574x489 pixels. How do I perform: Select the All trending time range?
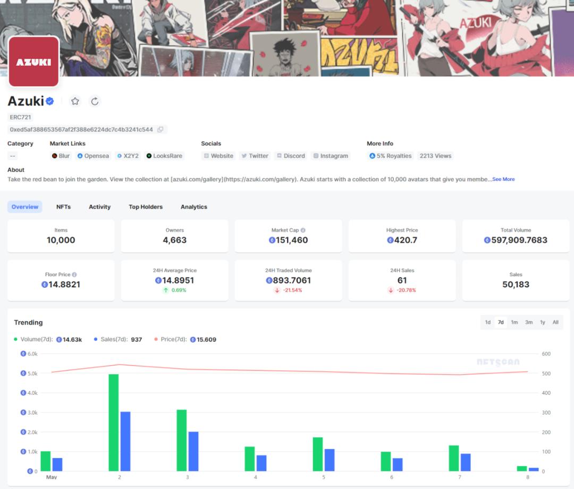pyautogui.click(x=555, y=322)
